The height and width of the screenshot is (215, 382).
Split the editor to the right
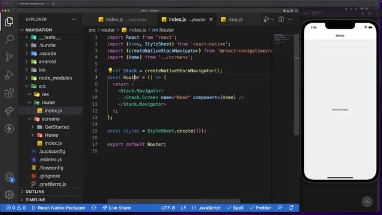[x=281, y=19]
